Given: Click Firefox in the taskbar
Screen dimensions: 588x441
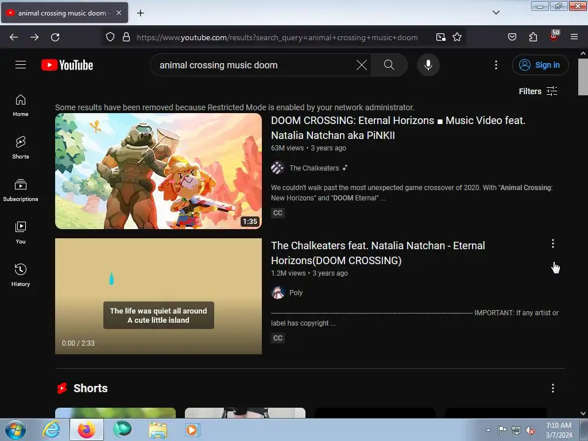Looking at the screenshot, I should (x=86, y=430).
